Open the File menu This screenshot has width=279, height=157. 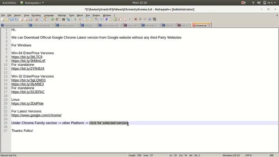(x=3, y=16)
